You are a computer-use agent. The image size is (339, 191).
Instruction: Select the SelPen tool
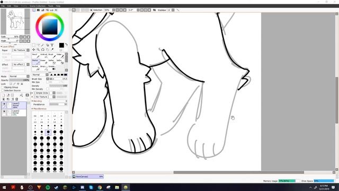click(x=52, y=62)
